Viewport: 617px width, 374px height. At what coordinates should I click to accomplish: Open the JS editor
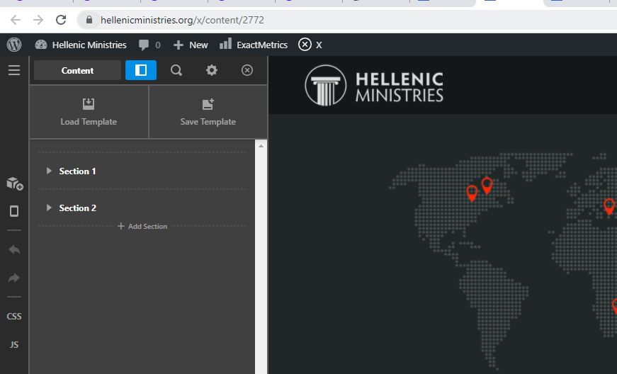[14, 344]
